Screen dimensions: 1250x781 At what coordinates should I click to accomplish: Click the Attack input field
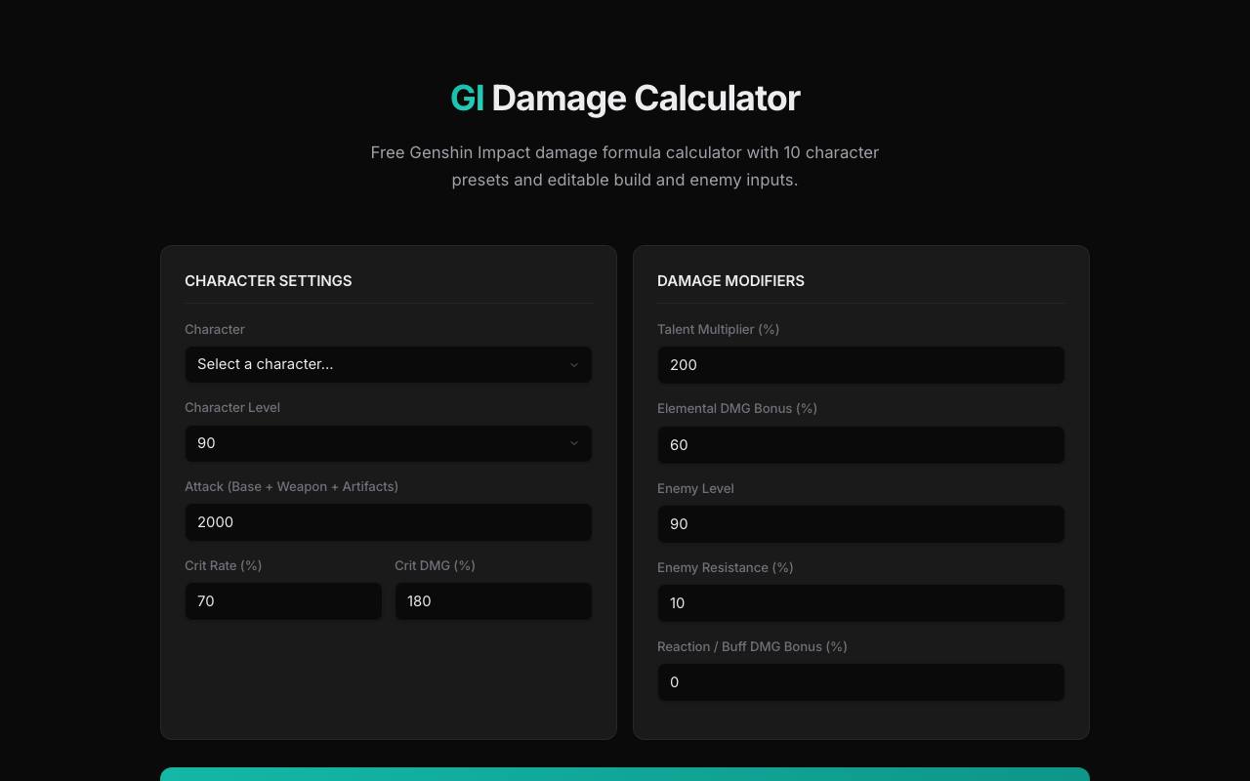389,522
